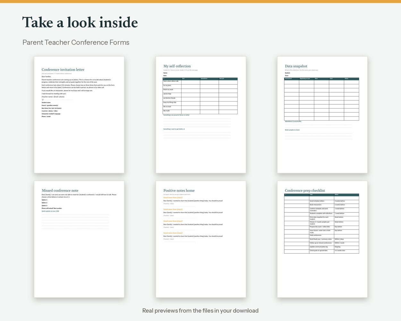Click 'Work samples to share' label
401x321 pixels.
click(x=292, y=130)
